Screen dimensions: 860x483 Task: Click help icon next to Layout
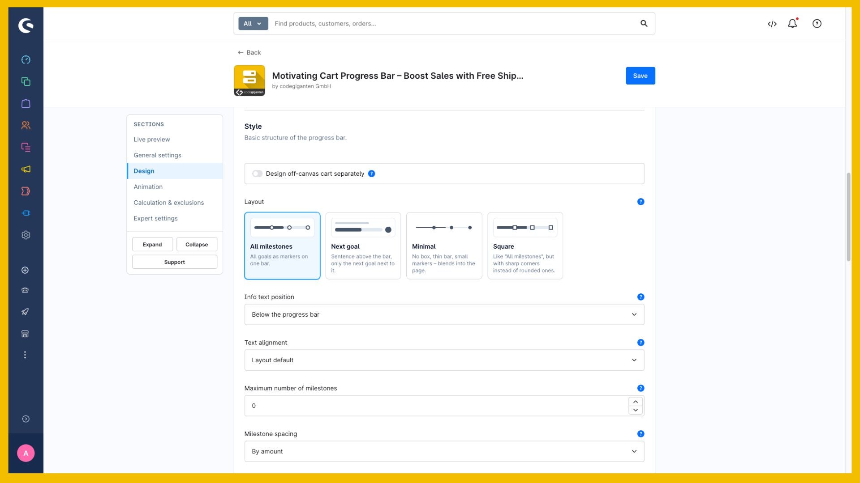coord(641,202)
